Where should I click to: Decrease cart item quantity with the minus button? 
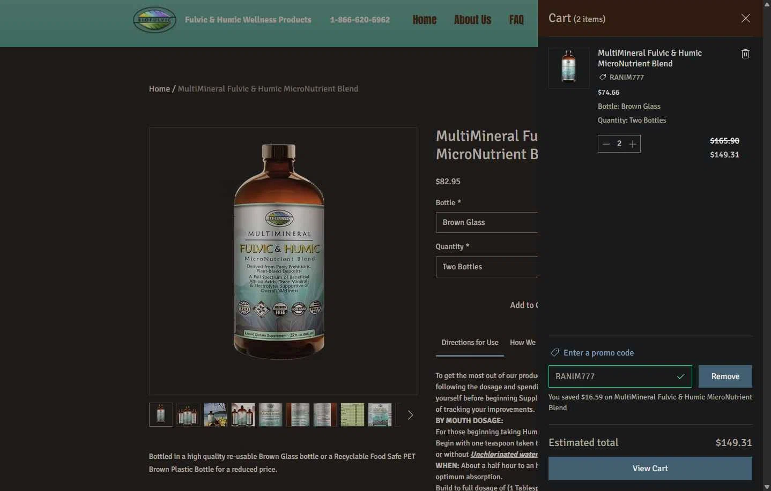point(606,143)
